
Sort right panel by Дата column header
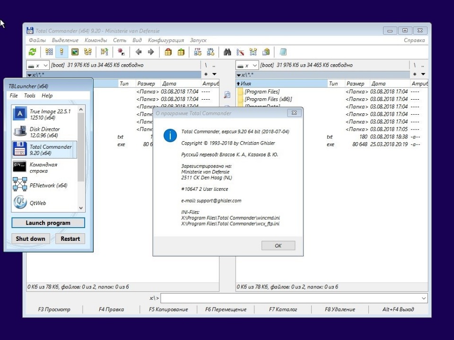coord(390,84)
